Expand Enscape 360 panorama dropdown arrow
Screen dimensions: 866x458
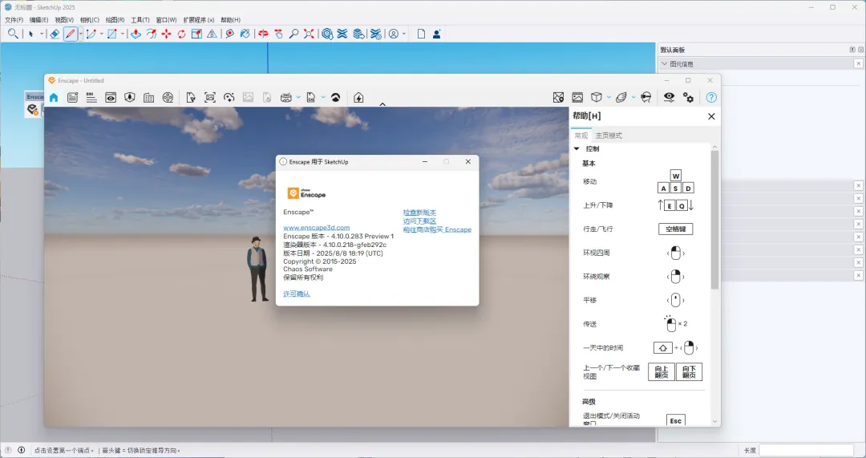[298, 97]
